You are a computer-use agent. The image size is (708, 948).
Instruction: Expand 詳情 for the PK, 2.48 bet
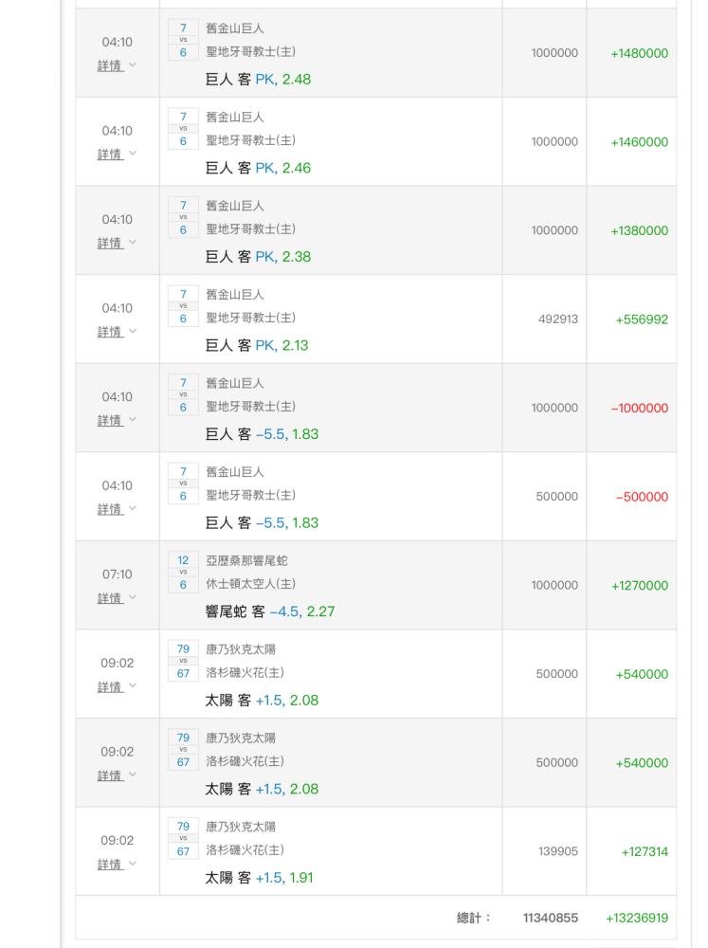coord(112,66)
